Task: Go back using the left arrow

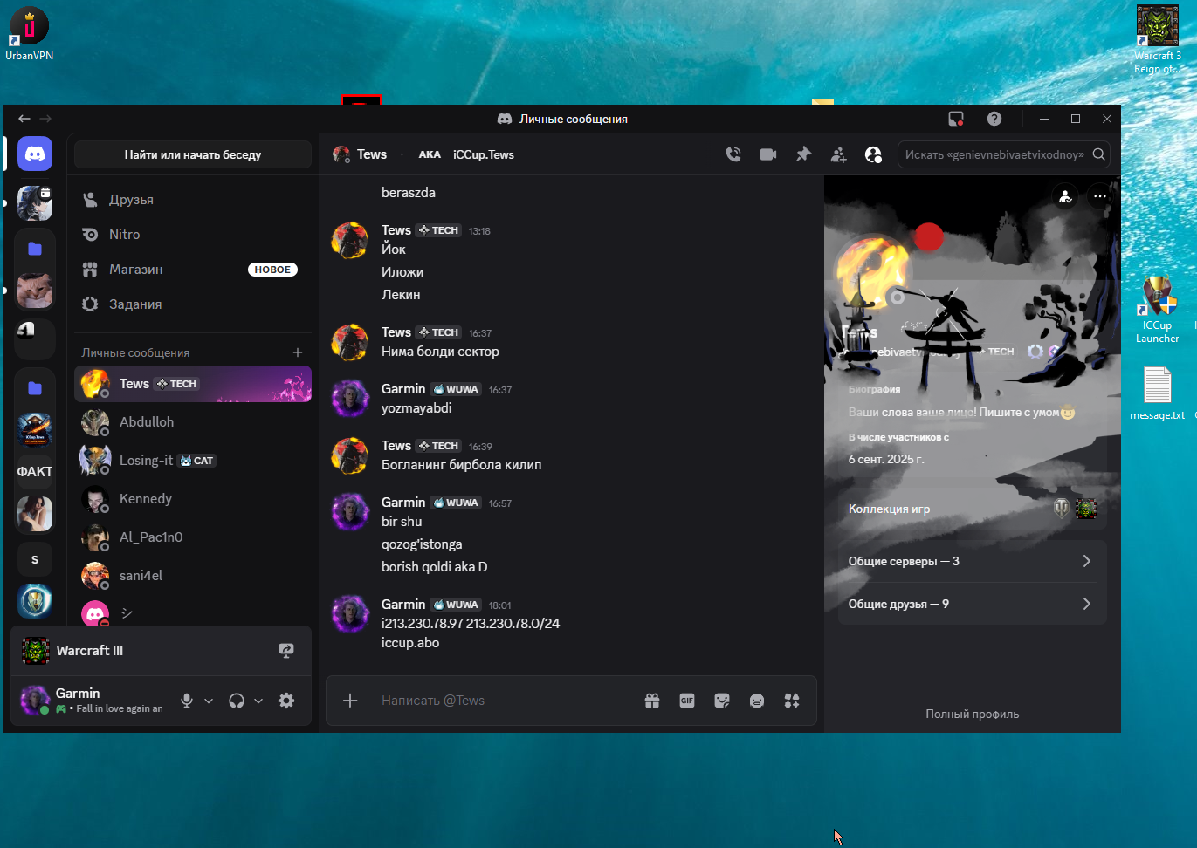Action: pyautogui.click(x=24, y=119)
